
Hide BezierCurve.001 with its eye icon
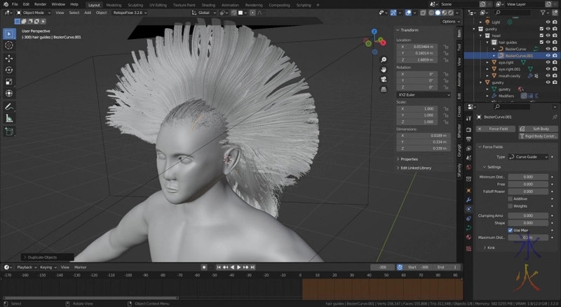point(548,55)
